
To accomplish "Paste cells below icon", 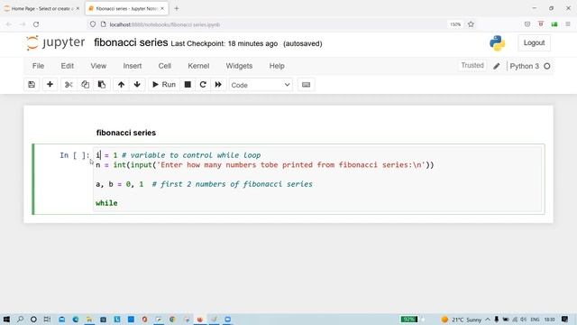I will [102, 85].
